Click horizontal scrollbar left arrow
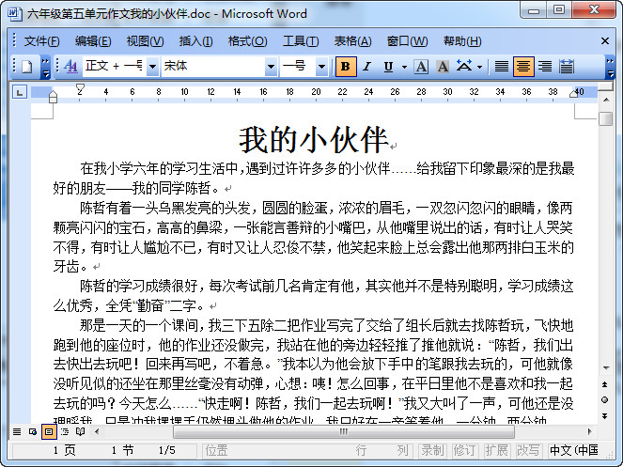 tap(97, 431)
